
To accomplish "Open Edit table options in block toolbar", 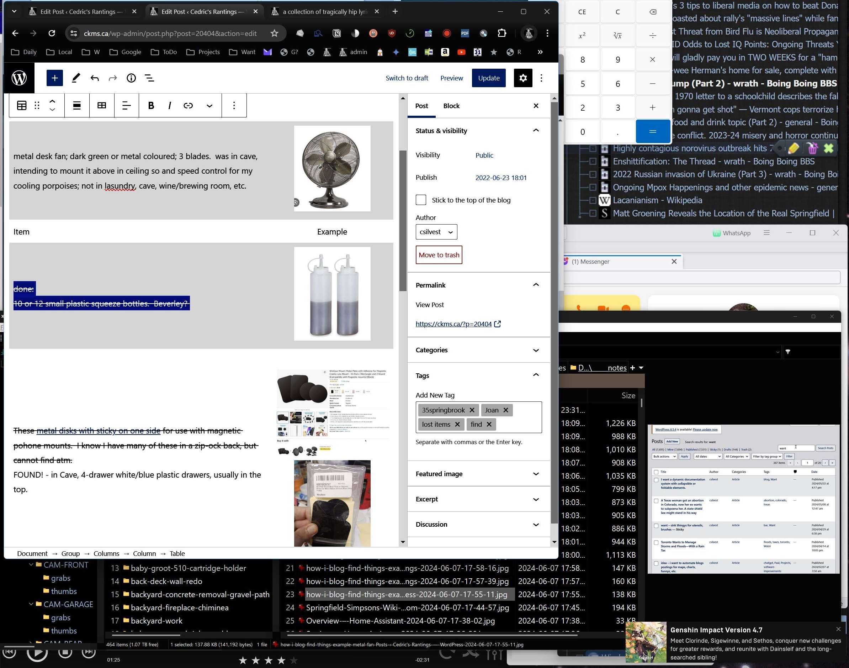I will click(102, 105).
